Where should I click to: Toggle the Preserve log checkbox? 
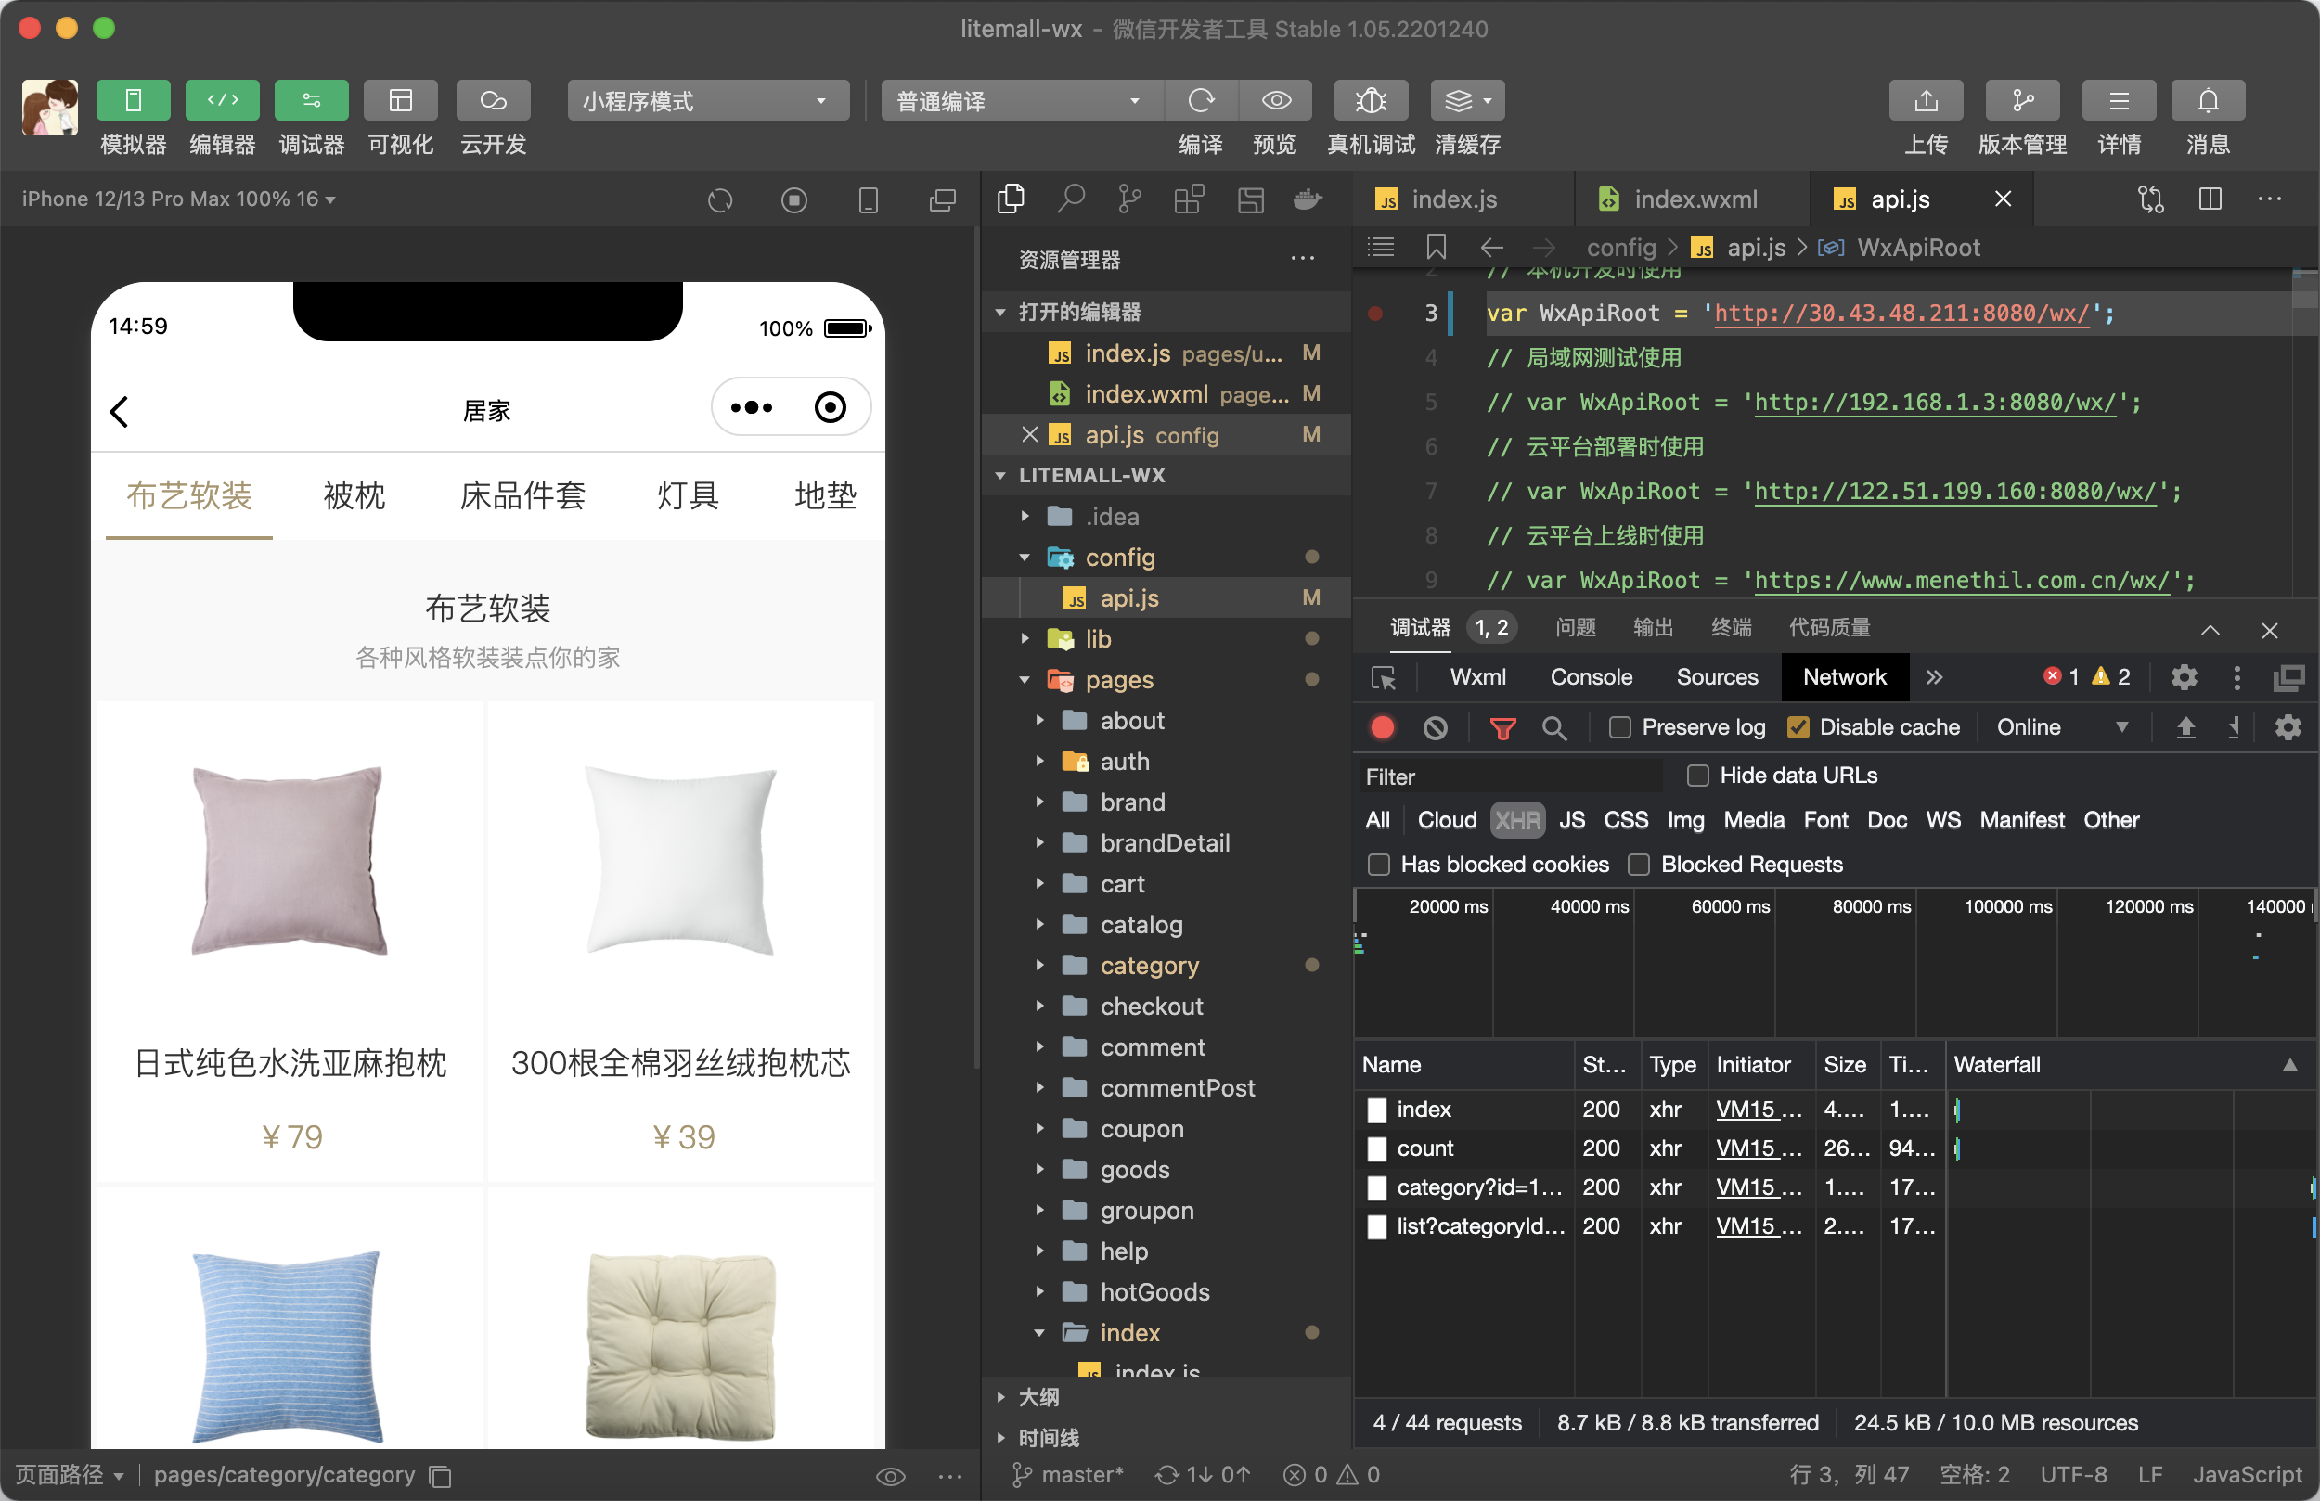coord(1620,726)
